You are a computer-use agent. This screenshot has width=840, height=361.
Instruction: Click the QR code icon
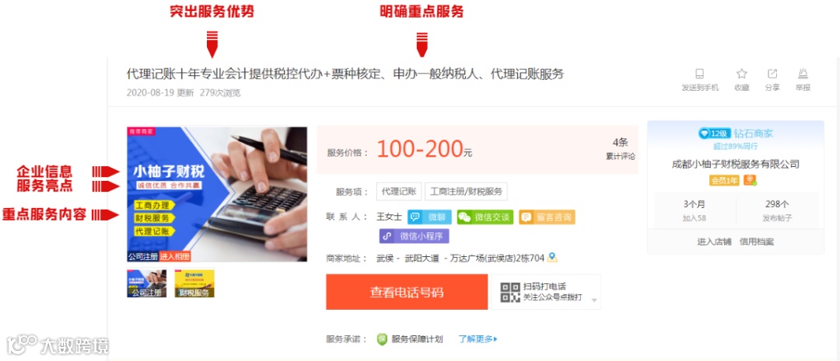tap(510, 292)
